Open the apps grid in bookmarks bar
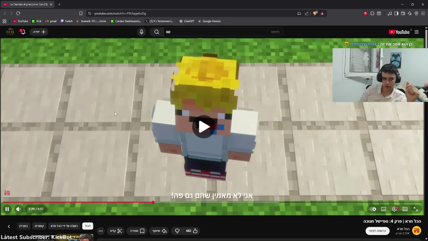 pos(4,21)
